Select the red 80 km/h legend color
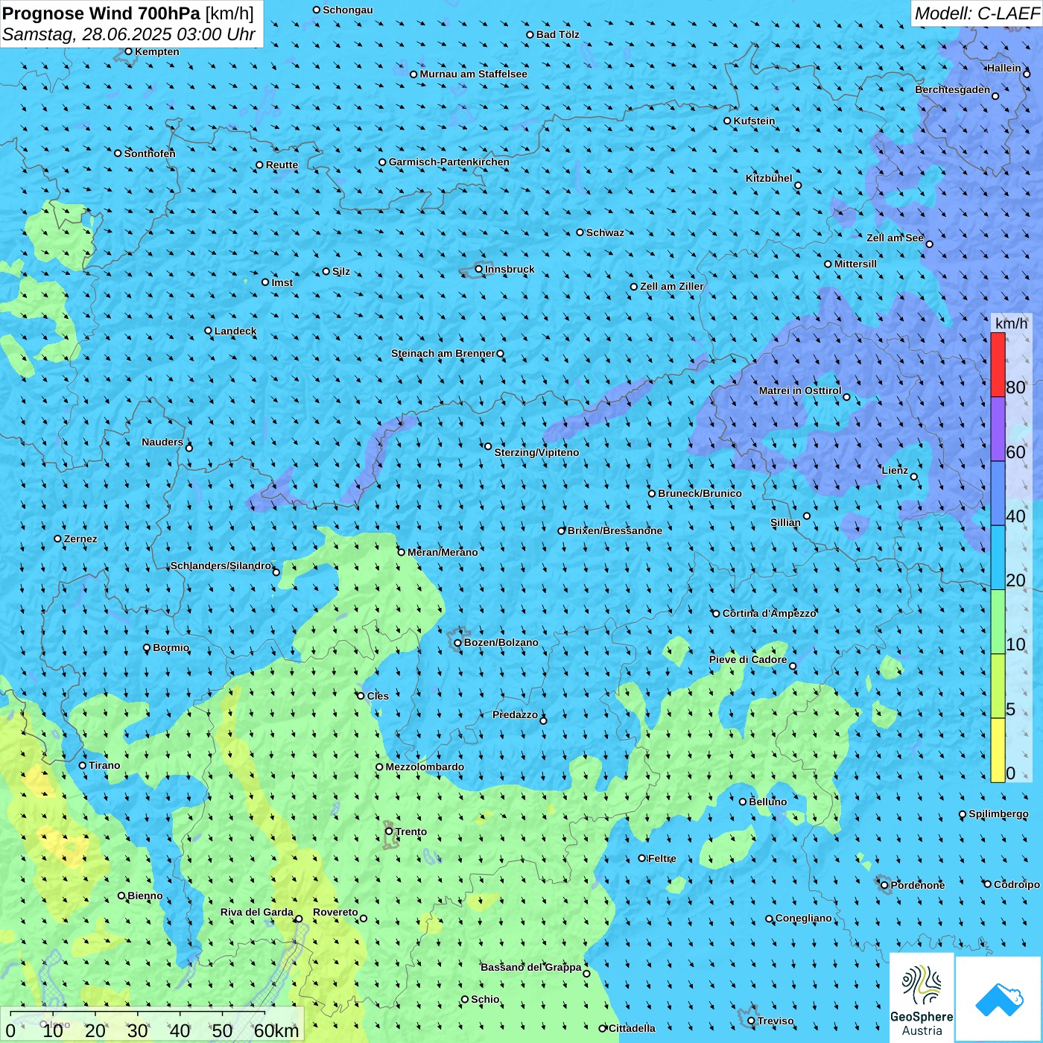Image resolution: width=1043 pixels, height=1043 pixels. 998,365
